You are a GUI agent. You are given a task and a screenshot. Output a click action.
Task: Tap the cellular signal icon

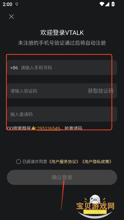107,4
